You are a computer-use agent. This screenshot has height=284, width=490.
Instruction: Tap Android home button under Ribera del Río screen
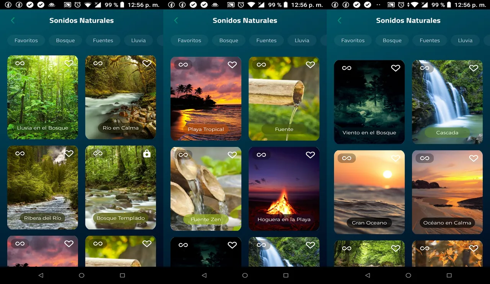82,275
